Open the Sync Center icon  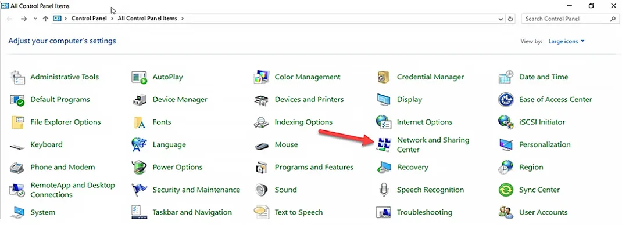point(506,190)
